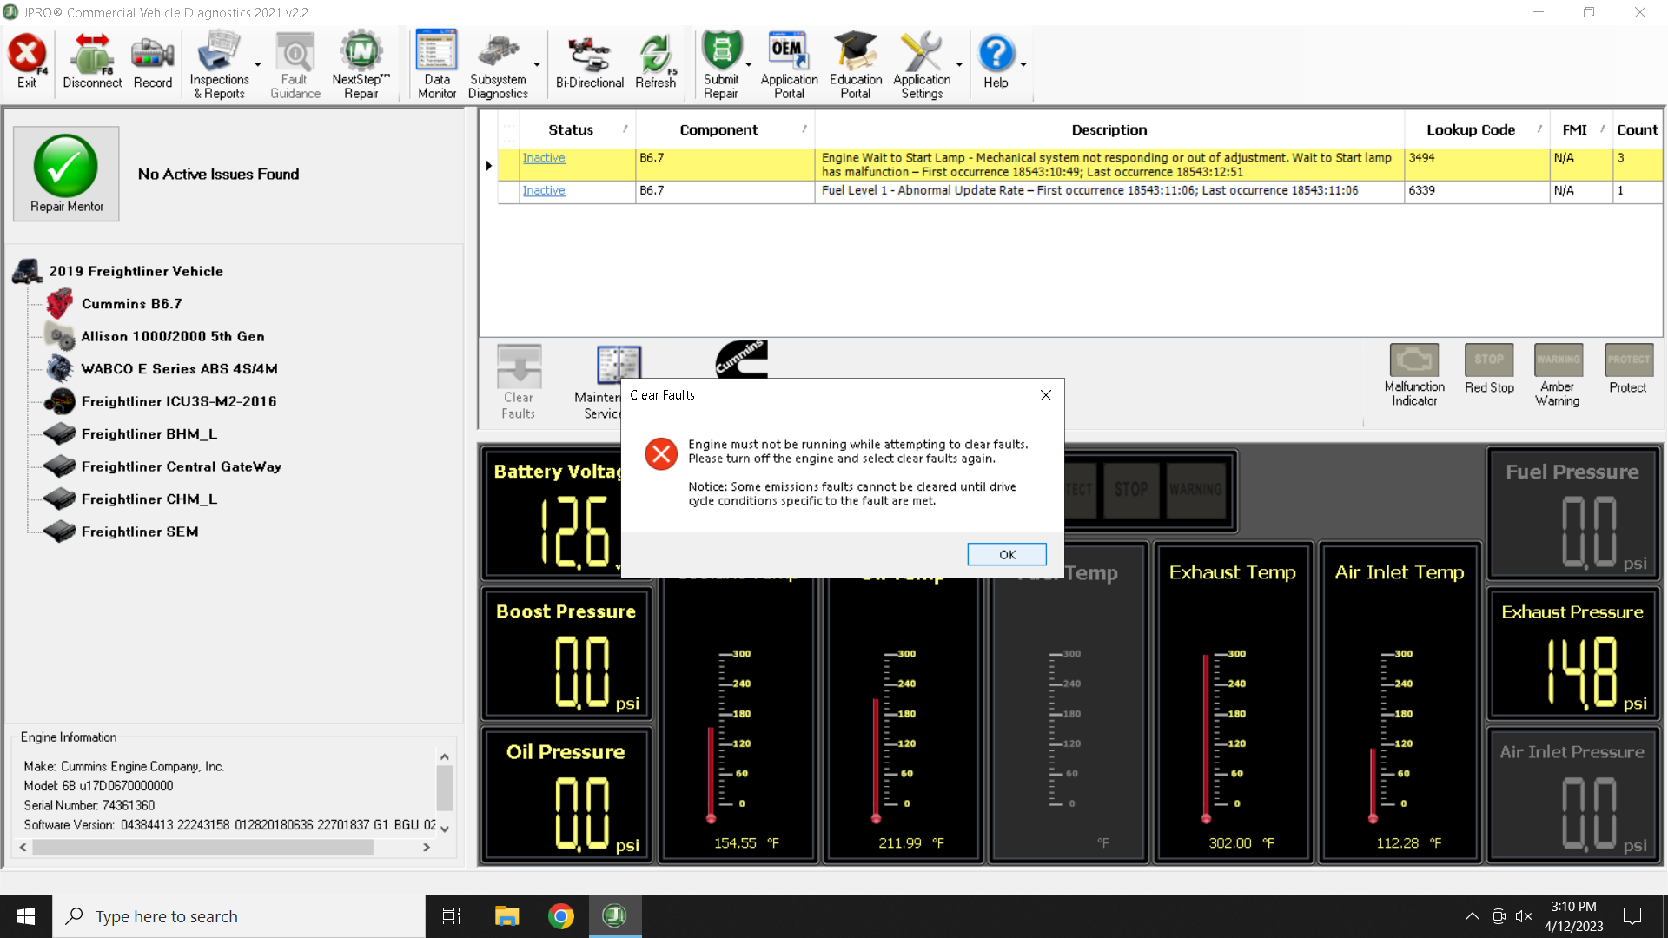Expand Application Settings dropdown arrow
The height and width of the screenshot is (938, 1668).
[x=959, y=65]
